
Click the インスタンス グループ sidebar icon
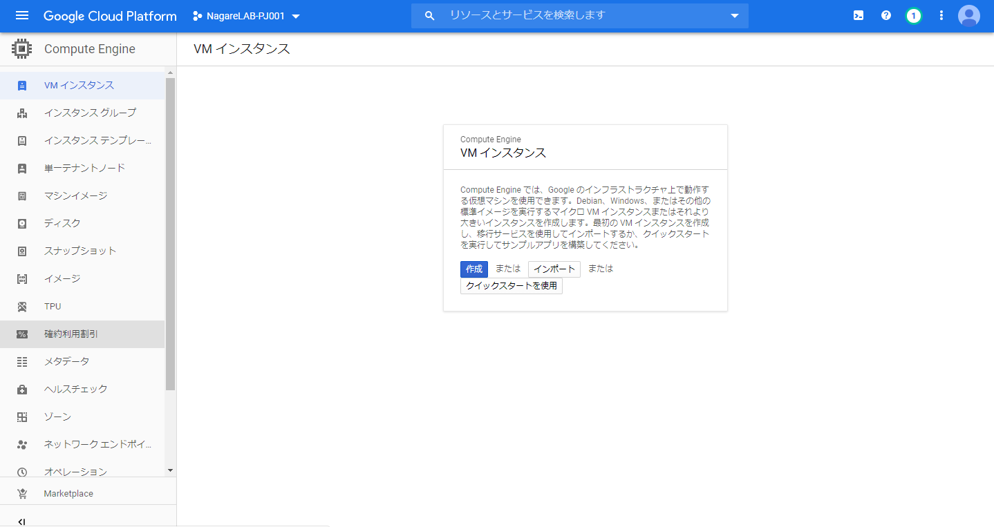[x=22, y=113]
